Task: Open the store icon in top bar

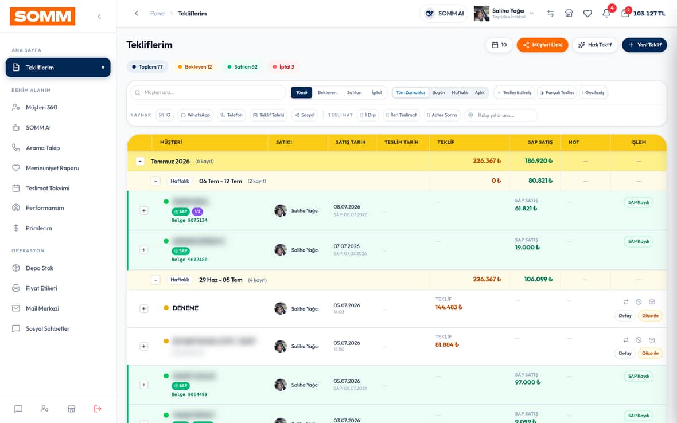Action: tap(569, 13)
